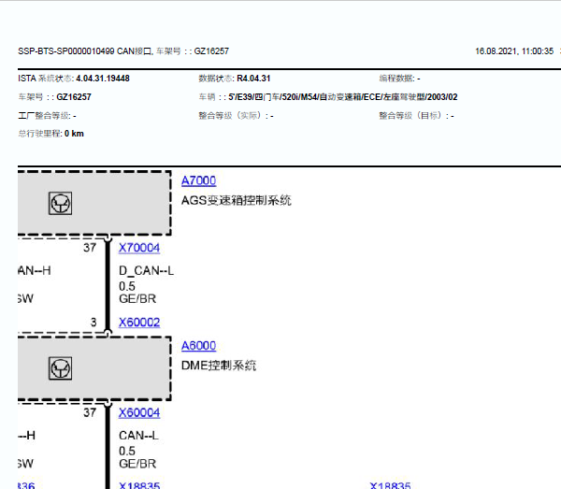
Task: Click wire size 0.5 under D_CAN--L
Action: (x=127, y=286)
